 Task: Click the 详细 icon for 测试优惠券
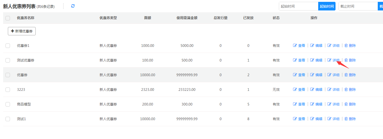[329, 60]
